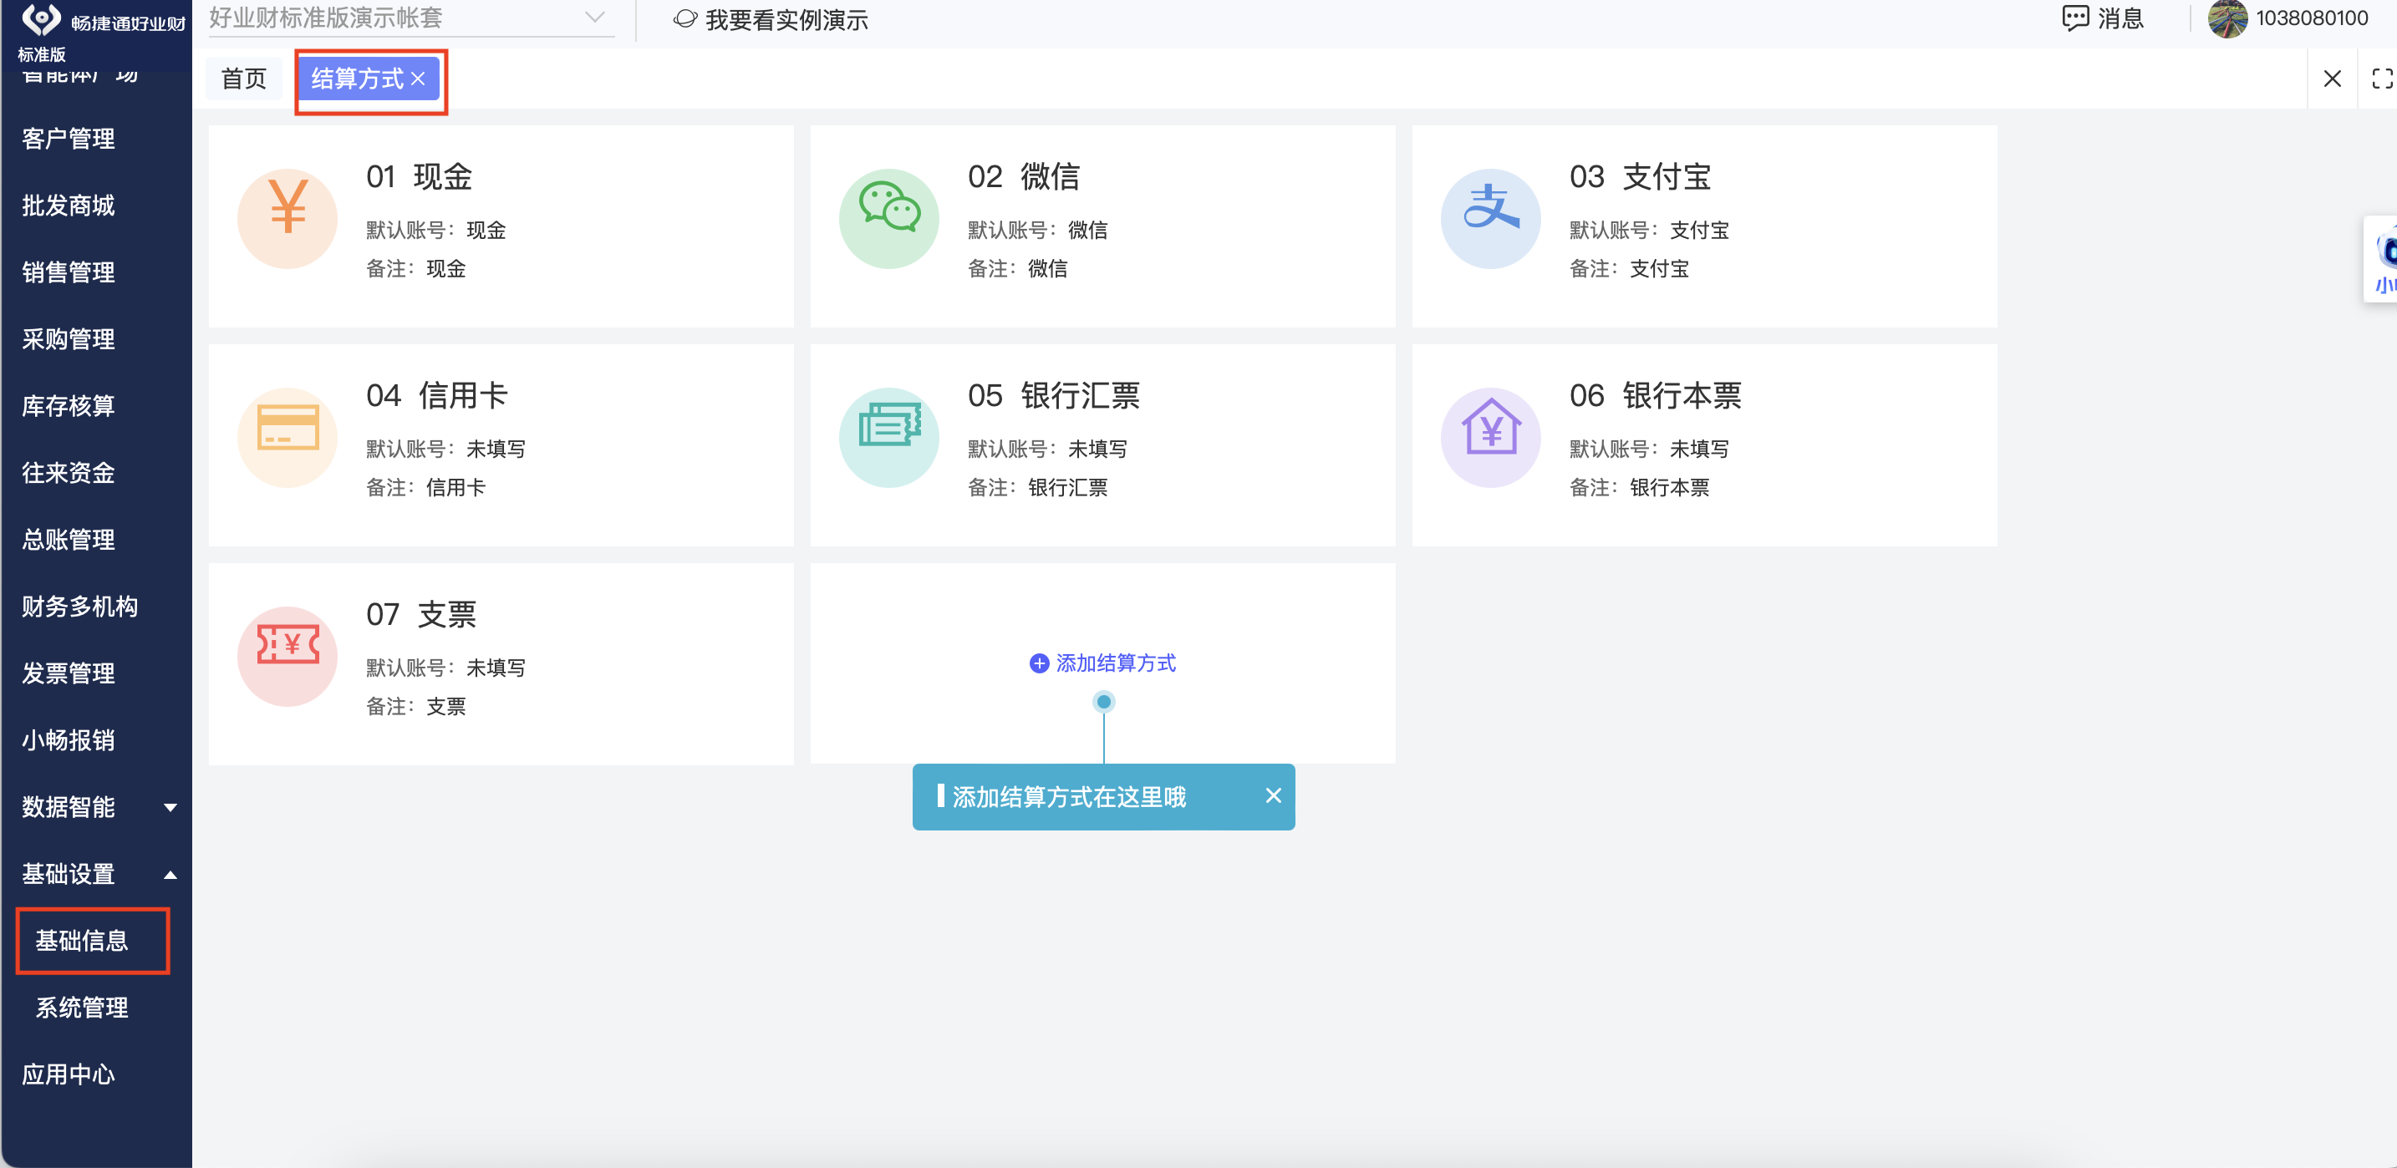The image size is (2397, 1168).
Task: Click the purple cashier's check house icon
Action: coord(1489,437)
